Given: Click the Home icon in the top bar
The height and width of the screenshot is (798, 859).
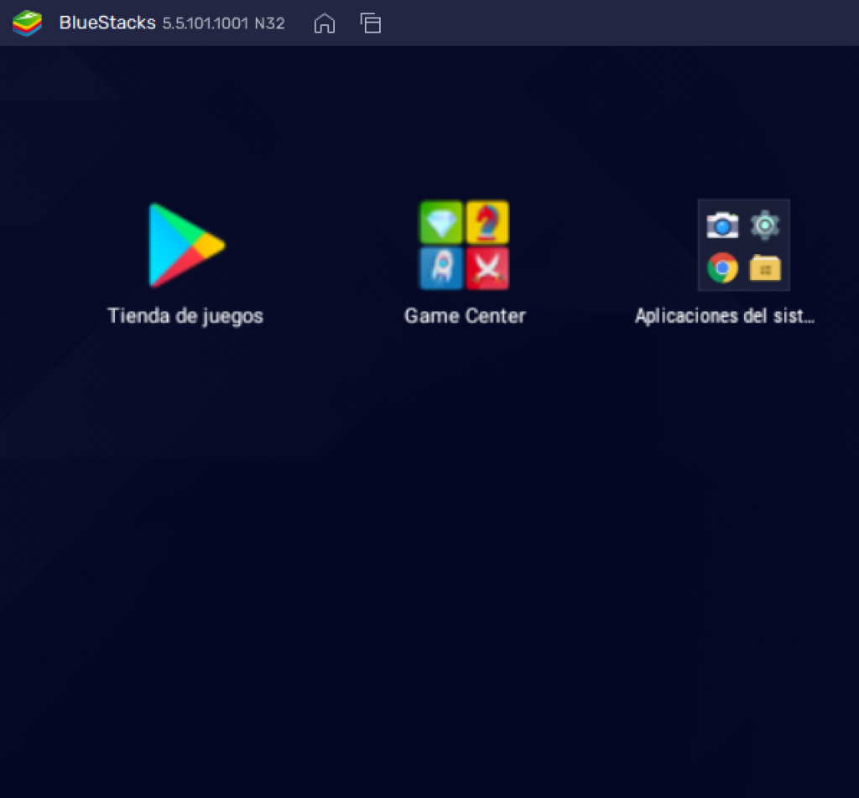Looking at the screenshot, I should tap(325, 23).
